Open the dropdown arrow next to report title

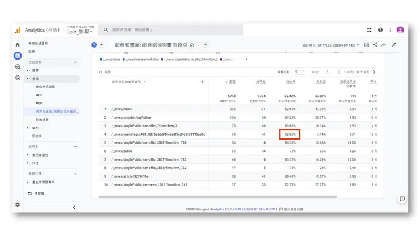click(x=198, y=45)
